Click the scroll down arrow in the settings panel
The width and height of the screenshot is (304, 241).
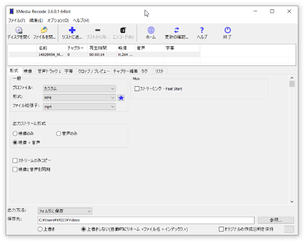coord(292,202)
